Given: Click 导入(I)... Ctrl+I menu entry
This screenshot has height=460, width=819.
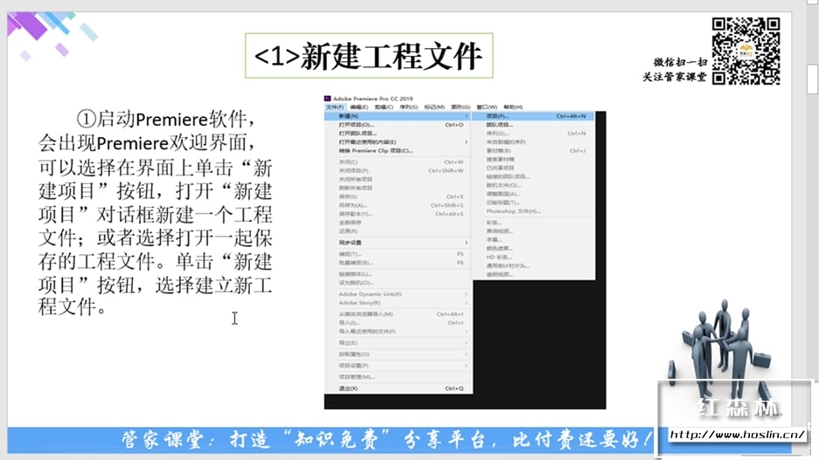Looking at the screenshot, I should pos(399,323).
